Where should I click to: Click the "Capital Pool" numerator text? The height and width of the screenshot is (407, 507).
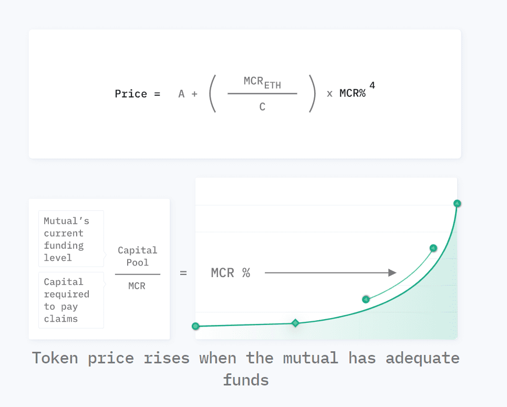click(x=138, y=256)
